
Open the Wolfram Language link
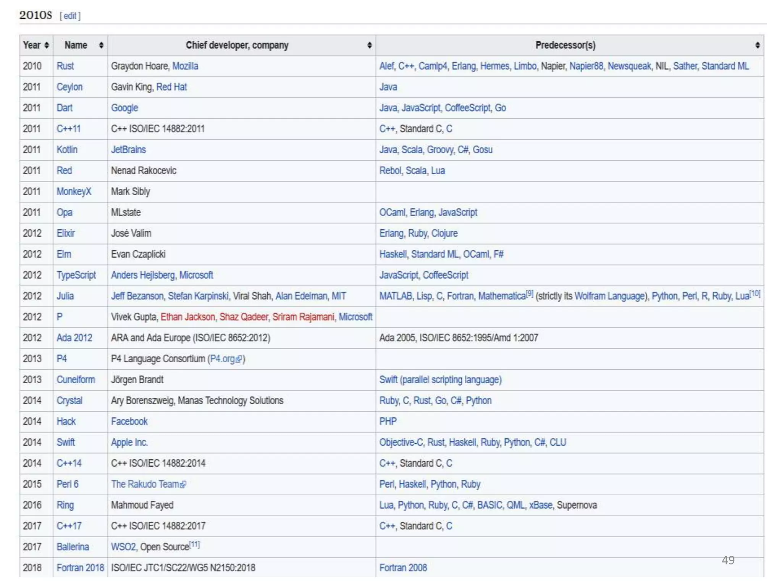[x=609, y=296]
